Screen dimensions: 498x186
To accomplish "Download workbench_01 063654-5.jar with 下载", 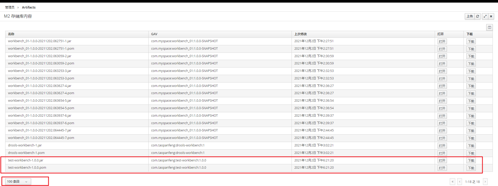I will (x=471, y=101).
